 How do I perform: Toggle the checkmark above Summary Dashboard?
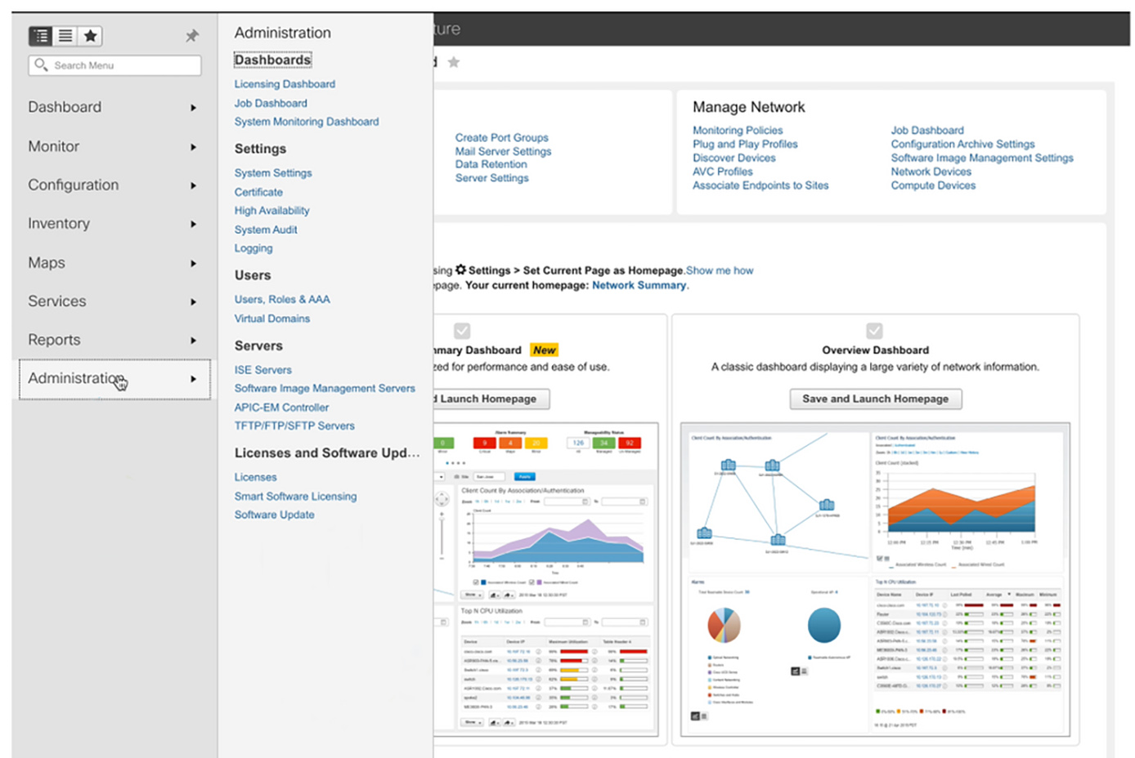click(462, 330)
